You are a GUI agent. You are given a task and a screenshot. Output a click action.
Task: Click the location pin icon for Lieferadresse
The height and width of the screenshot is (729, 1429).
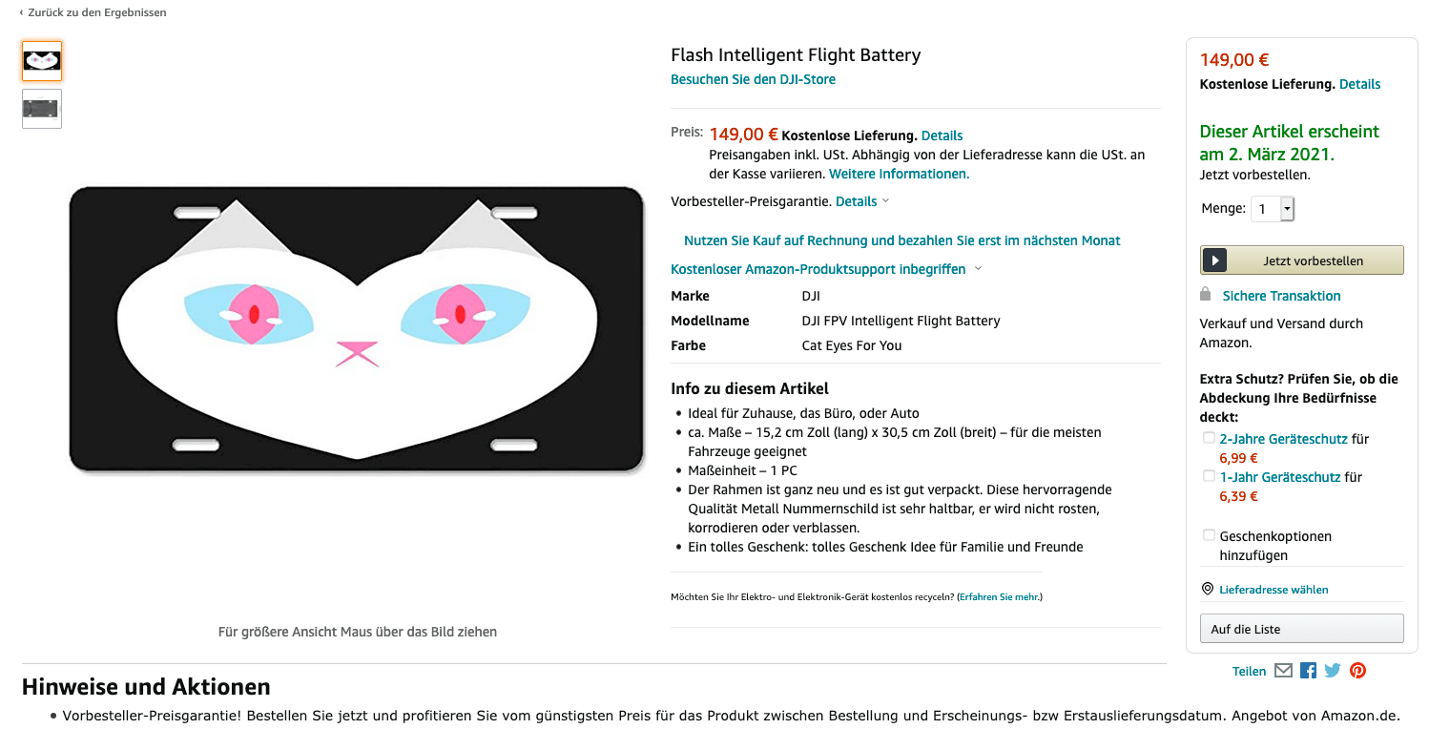point(1208,589)
